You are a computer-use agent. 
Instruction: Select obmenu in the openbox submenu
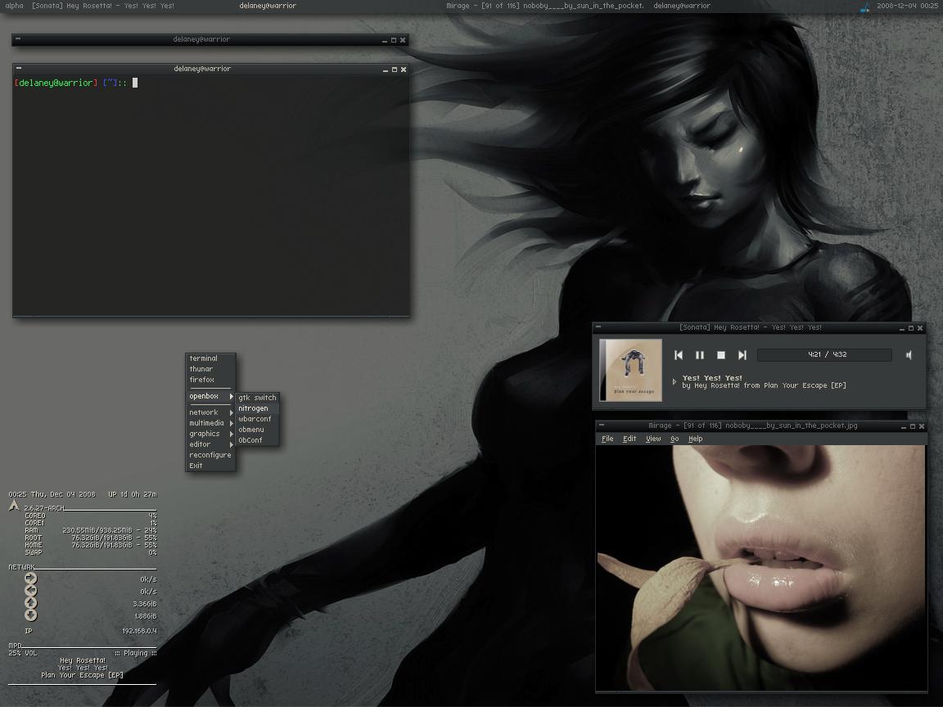[257, 430]
